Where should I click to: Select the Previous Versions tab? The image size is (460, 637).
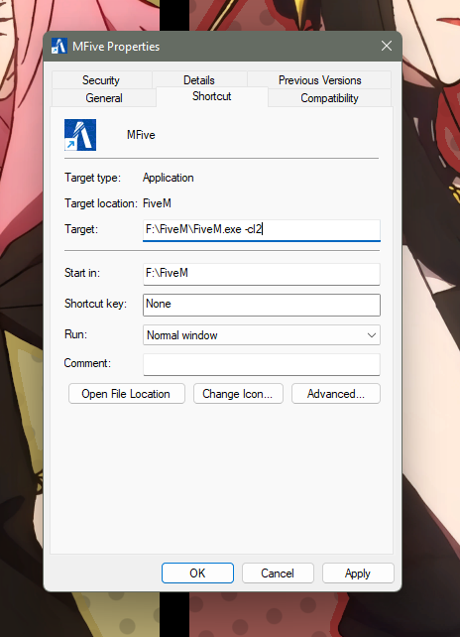(x=319, y=80)
